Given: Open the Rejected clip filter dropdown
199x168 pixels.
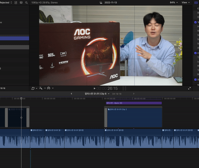Looking at the screenshot, I should click(x=6, y=3).
